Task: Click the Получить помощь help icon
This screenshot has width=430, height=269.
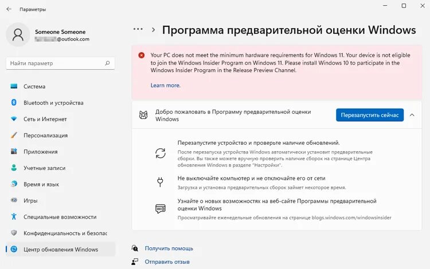Action: [x=135, y=248]
